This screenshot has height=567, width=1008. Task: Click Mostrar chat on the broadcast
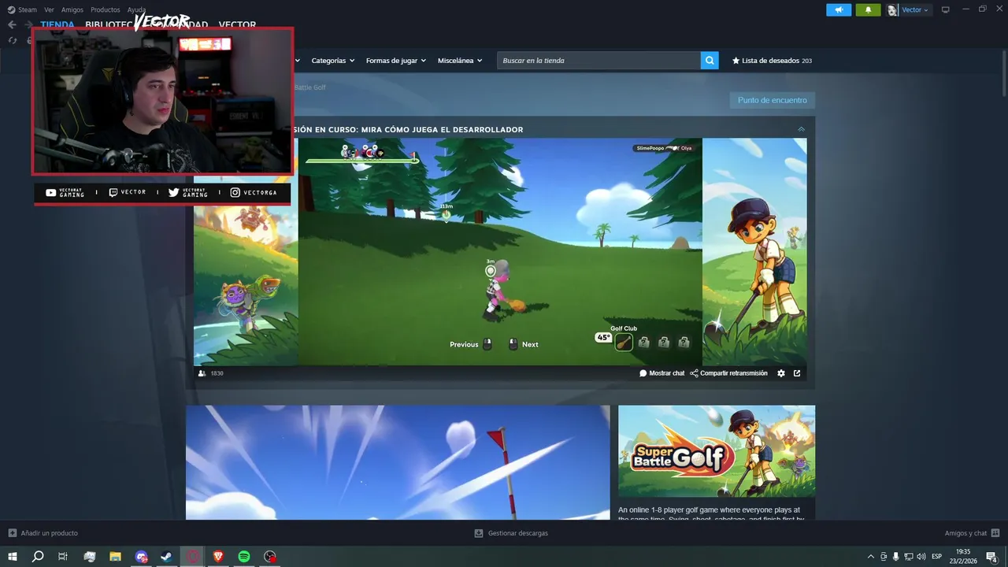point(662,373)
